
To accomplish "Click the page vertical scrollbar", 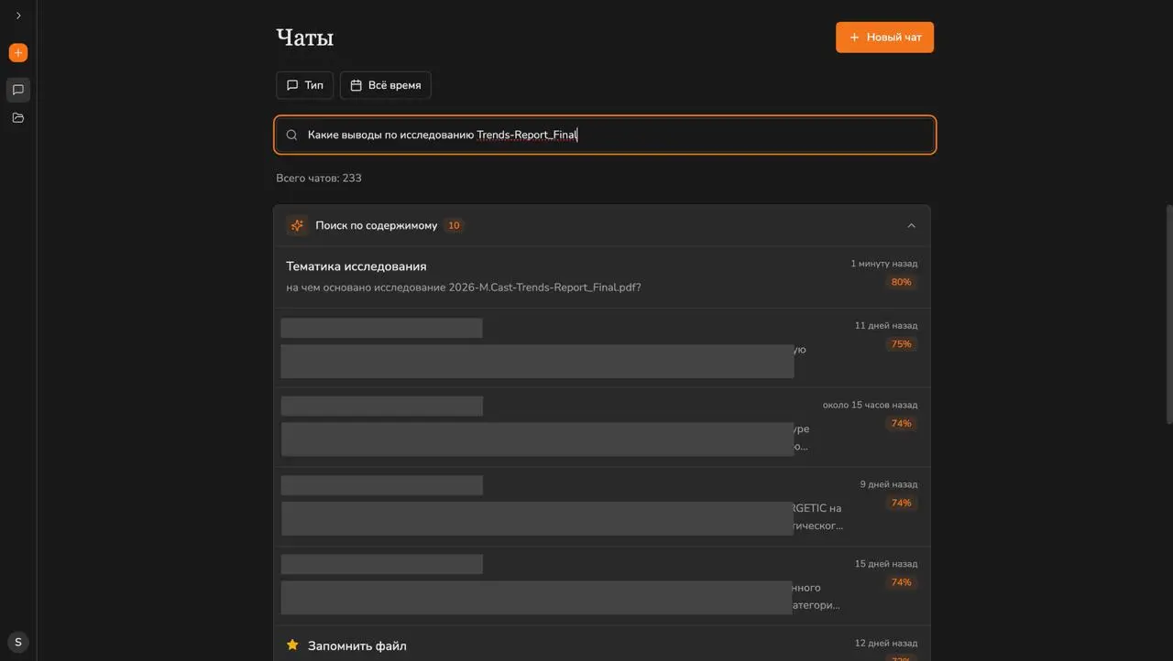I will click(1168, 311).
